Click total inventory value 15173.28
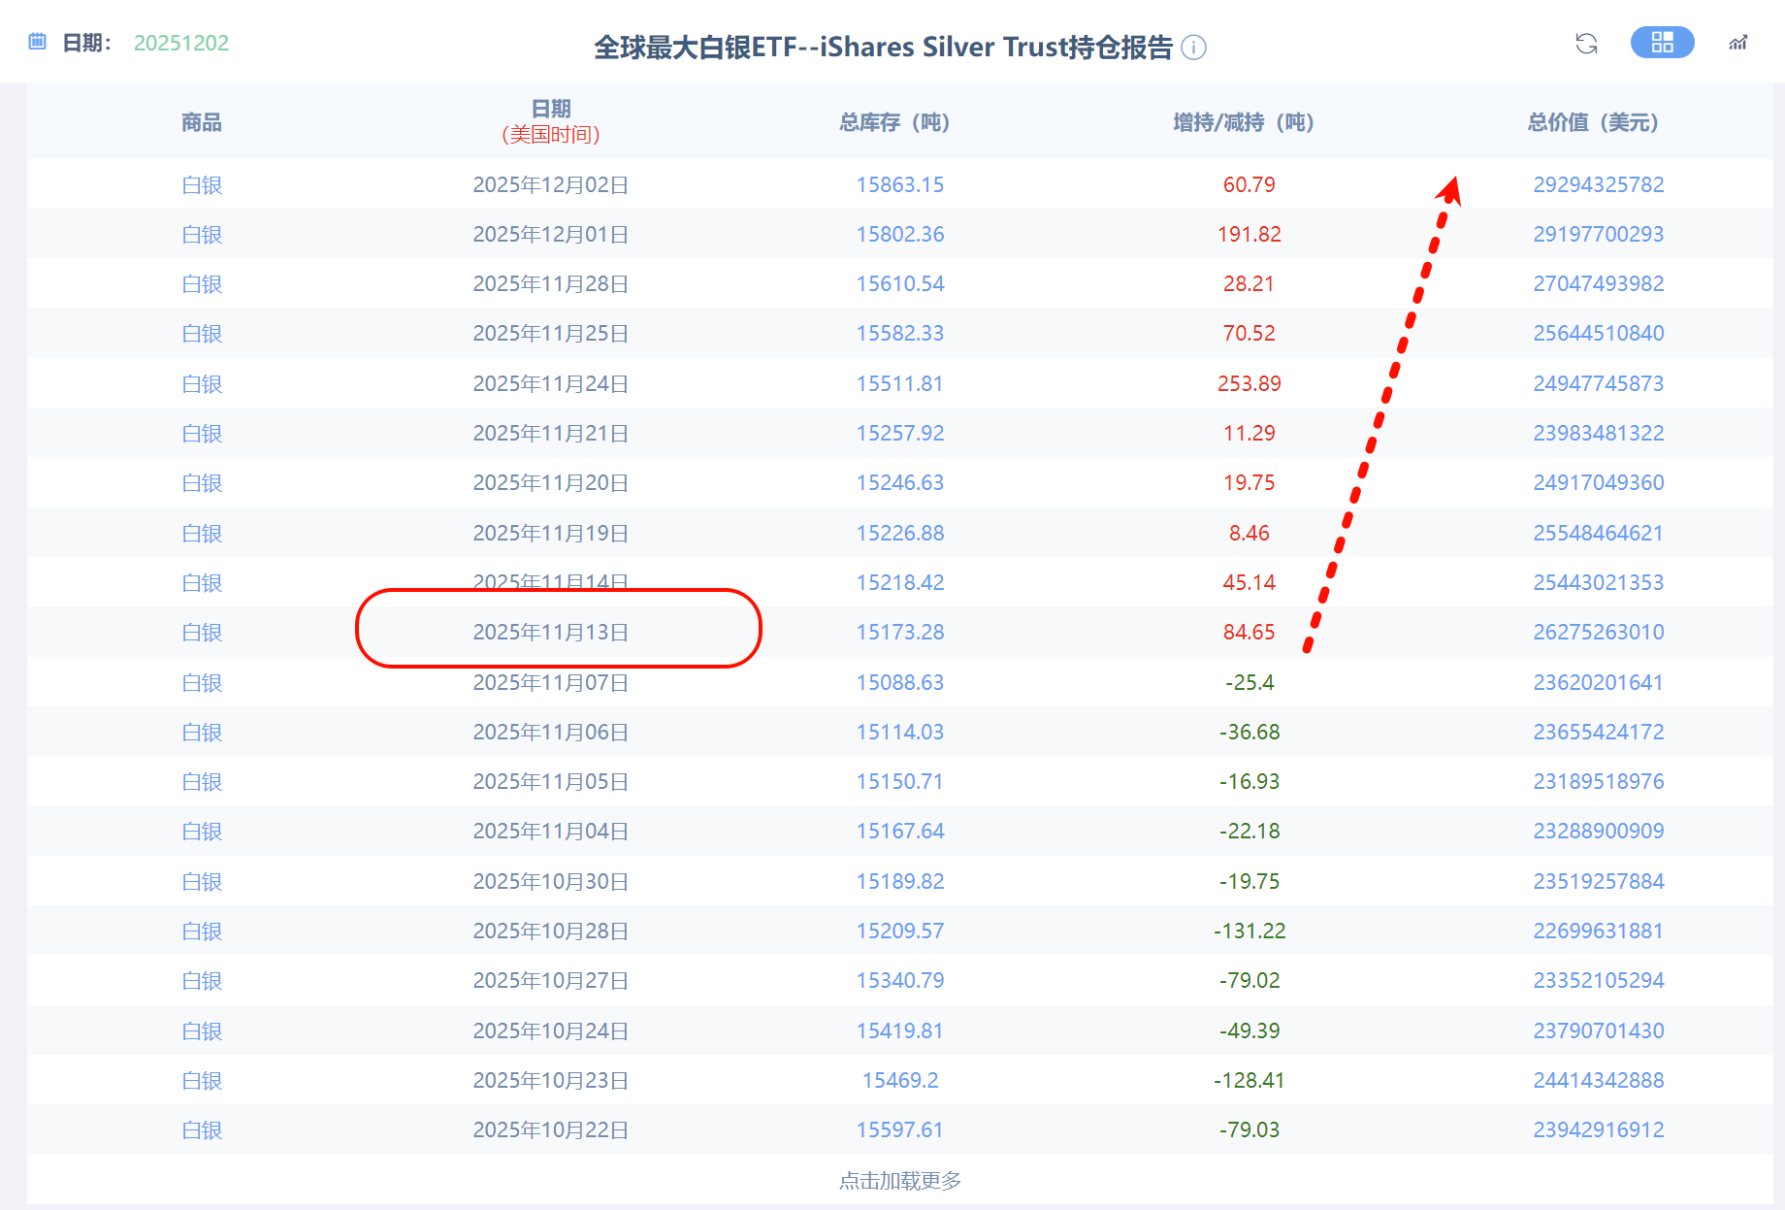The width and height of the screenshot is (1785, 1210). pyautogui.click(x=900, y=632)
